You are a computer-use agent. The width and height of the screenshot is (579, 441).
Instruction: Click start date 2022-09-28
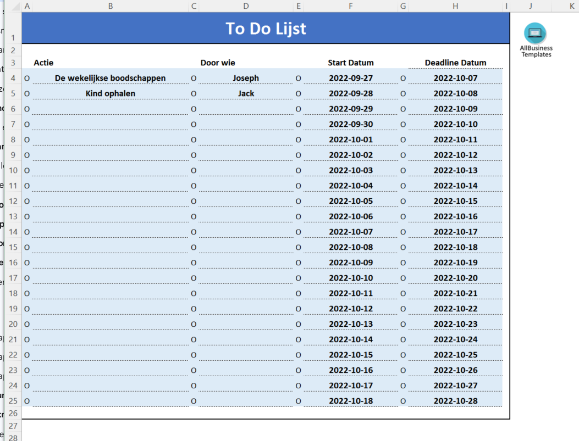(x=350, y=94)
